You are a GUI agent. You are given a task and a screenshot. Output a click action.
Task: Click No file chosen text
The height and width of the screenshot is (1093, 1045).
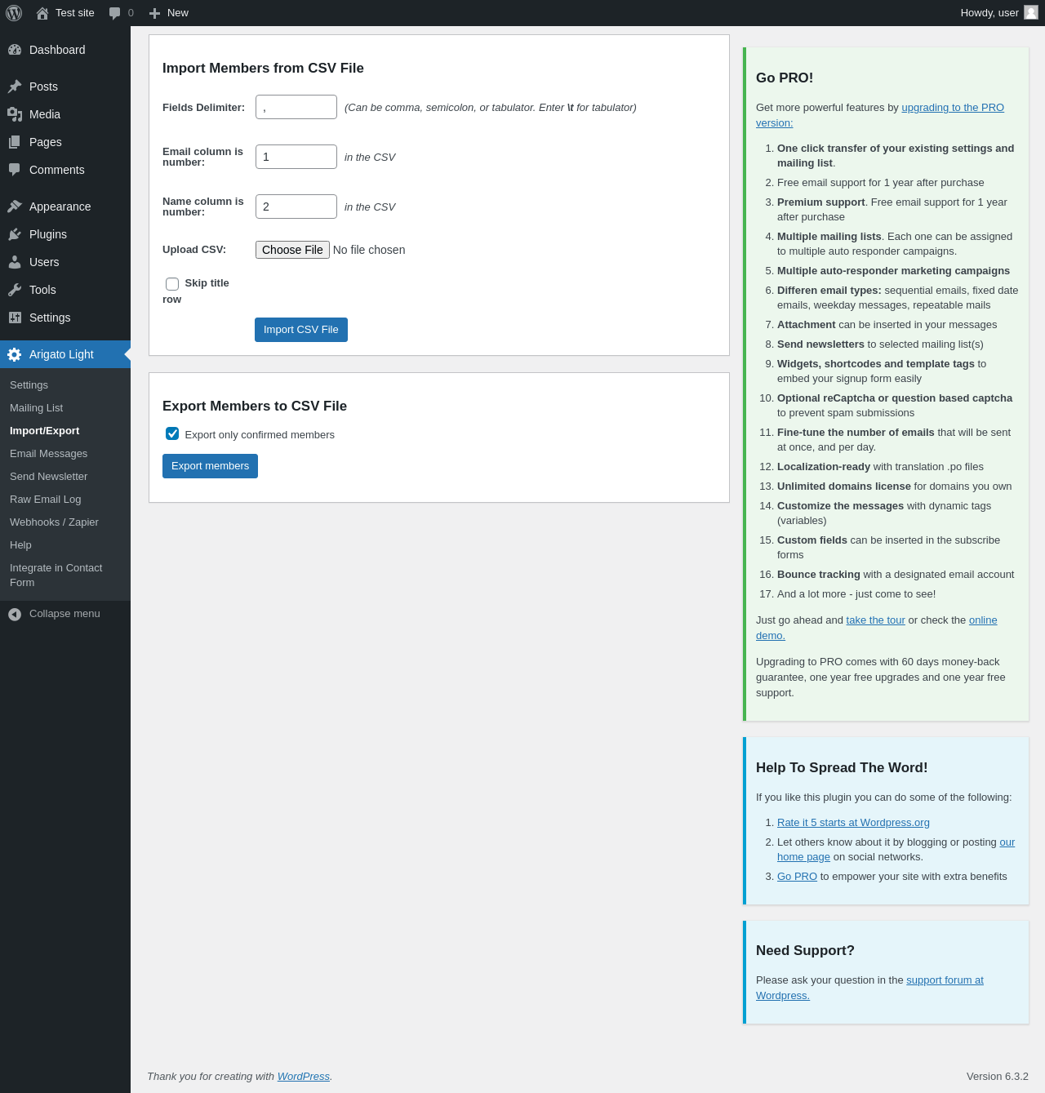[x=369, y=250]
